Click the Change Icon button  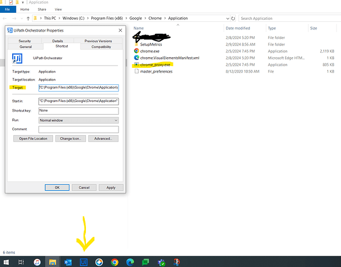click(x=70, y=139)
